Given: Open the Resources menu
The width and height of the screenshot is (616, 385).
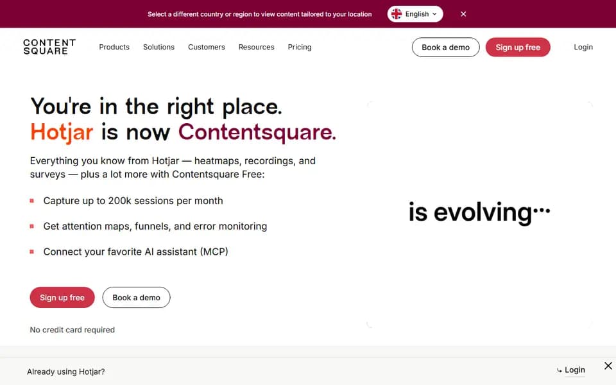Looking at the screenshot, I should tap(256, 47).
